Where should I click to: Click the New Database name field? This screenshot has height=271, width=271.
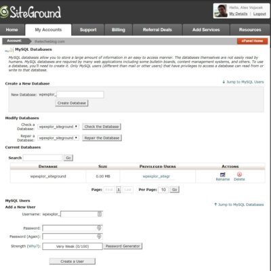pos(81,94)
